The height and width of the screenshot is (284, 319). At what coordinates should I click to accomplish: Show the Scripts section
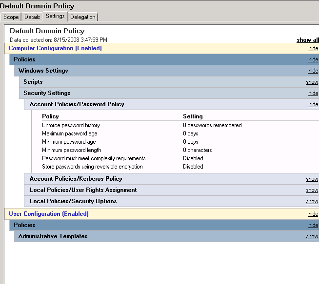(x=312, y=82)
